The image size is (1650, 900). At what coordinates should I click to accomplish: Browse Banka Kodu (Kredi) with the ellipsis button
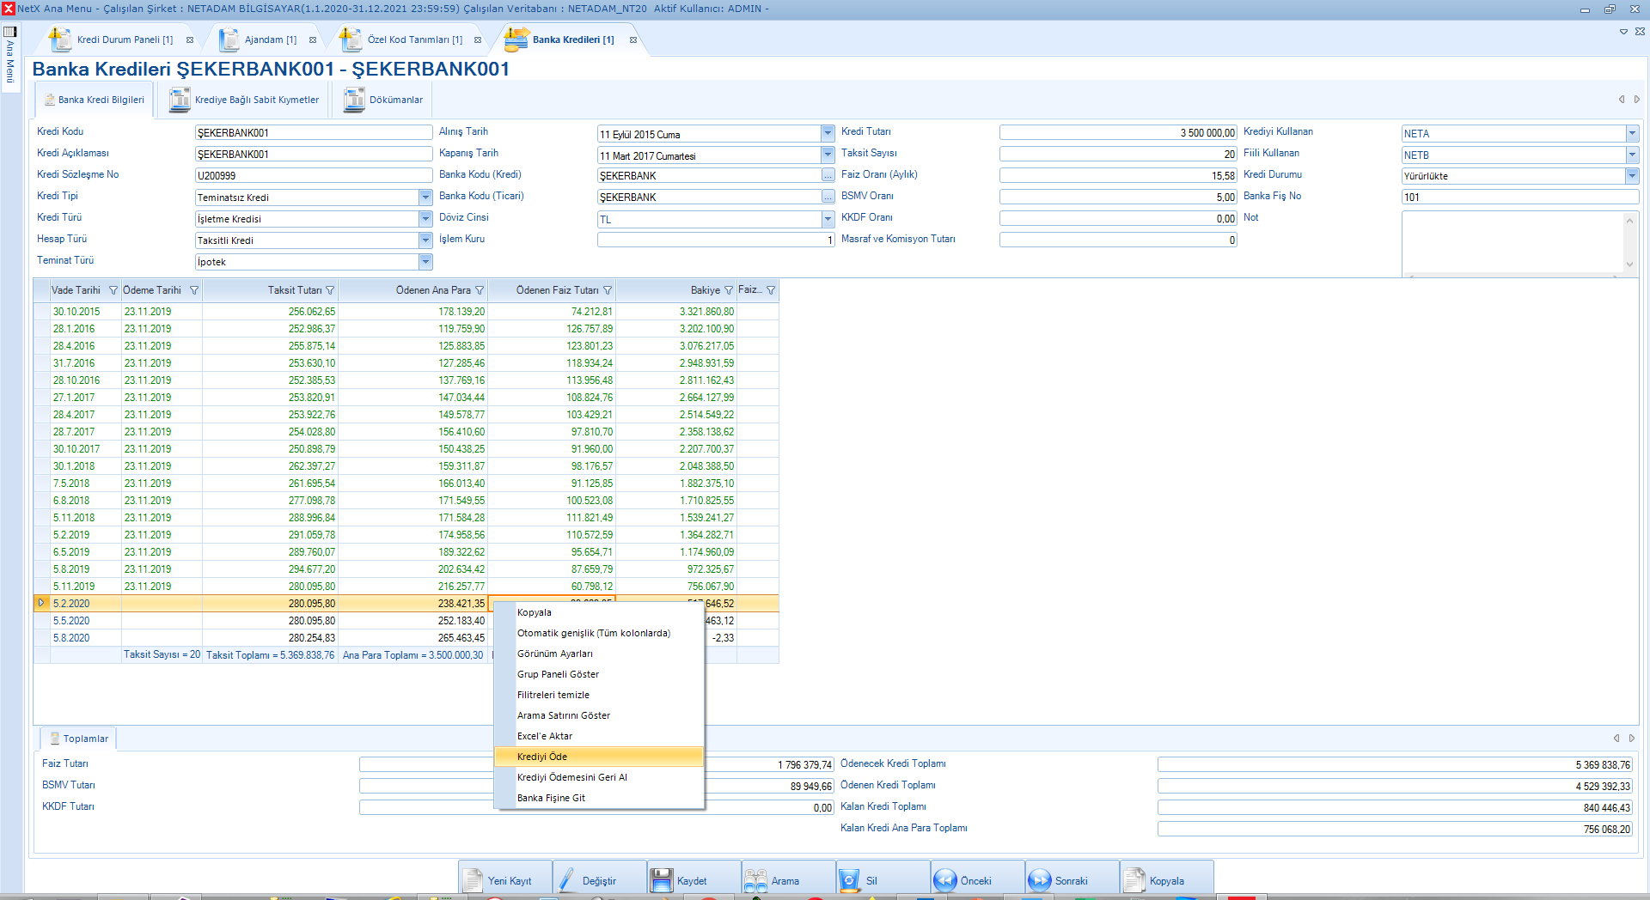[828, 175]
